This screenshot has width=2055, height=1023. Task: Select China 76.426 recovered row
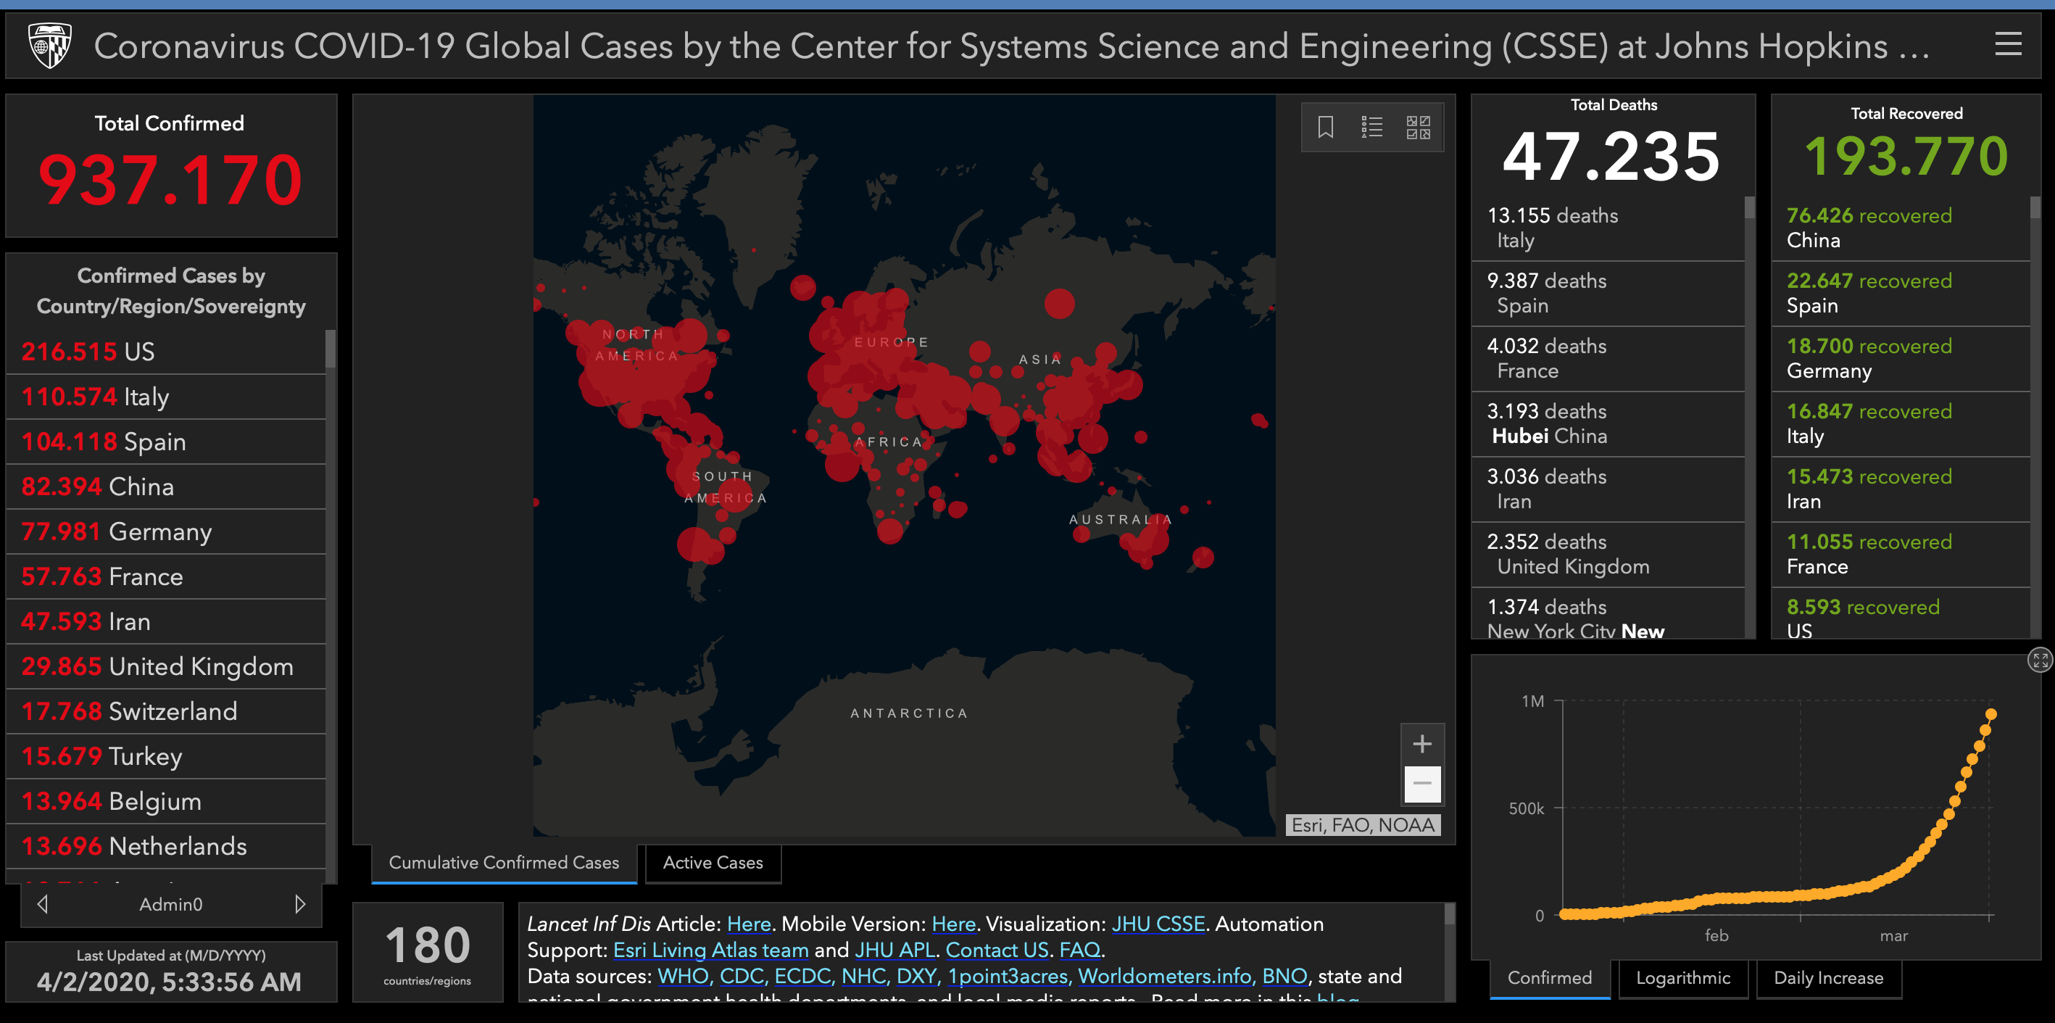(1901, 228)
